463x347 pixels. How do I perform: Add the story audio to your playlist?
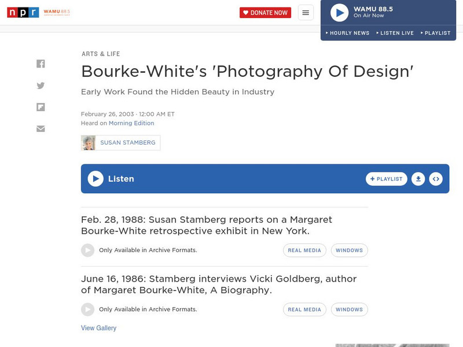[386, 179]
